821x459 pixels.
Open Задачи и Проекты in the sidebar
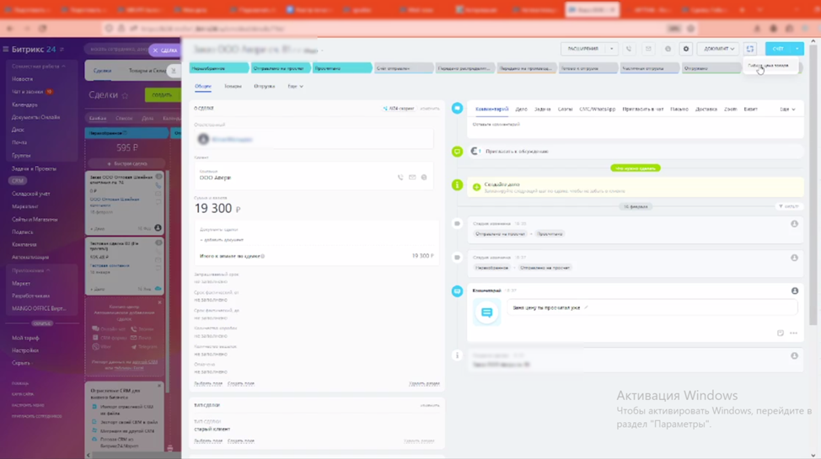34,168
